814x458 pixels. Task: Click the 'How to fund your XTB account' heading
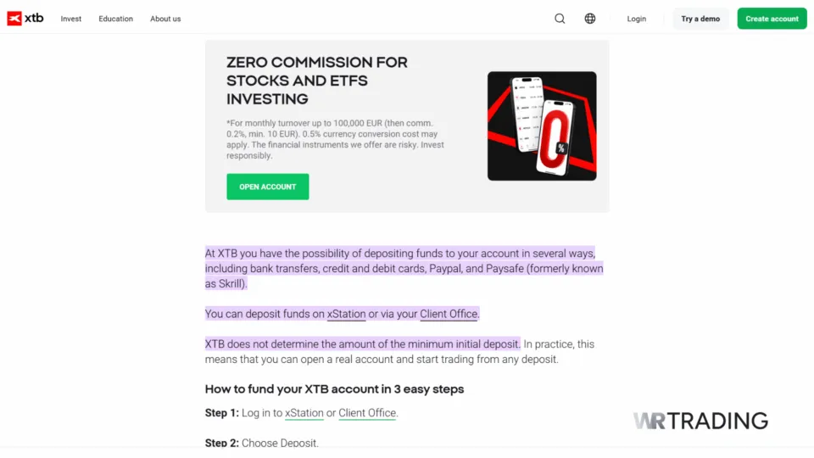(x=334, y=389)
